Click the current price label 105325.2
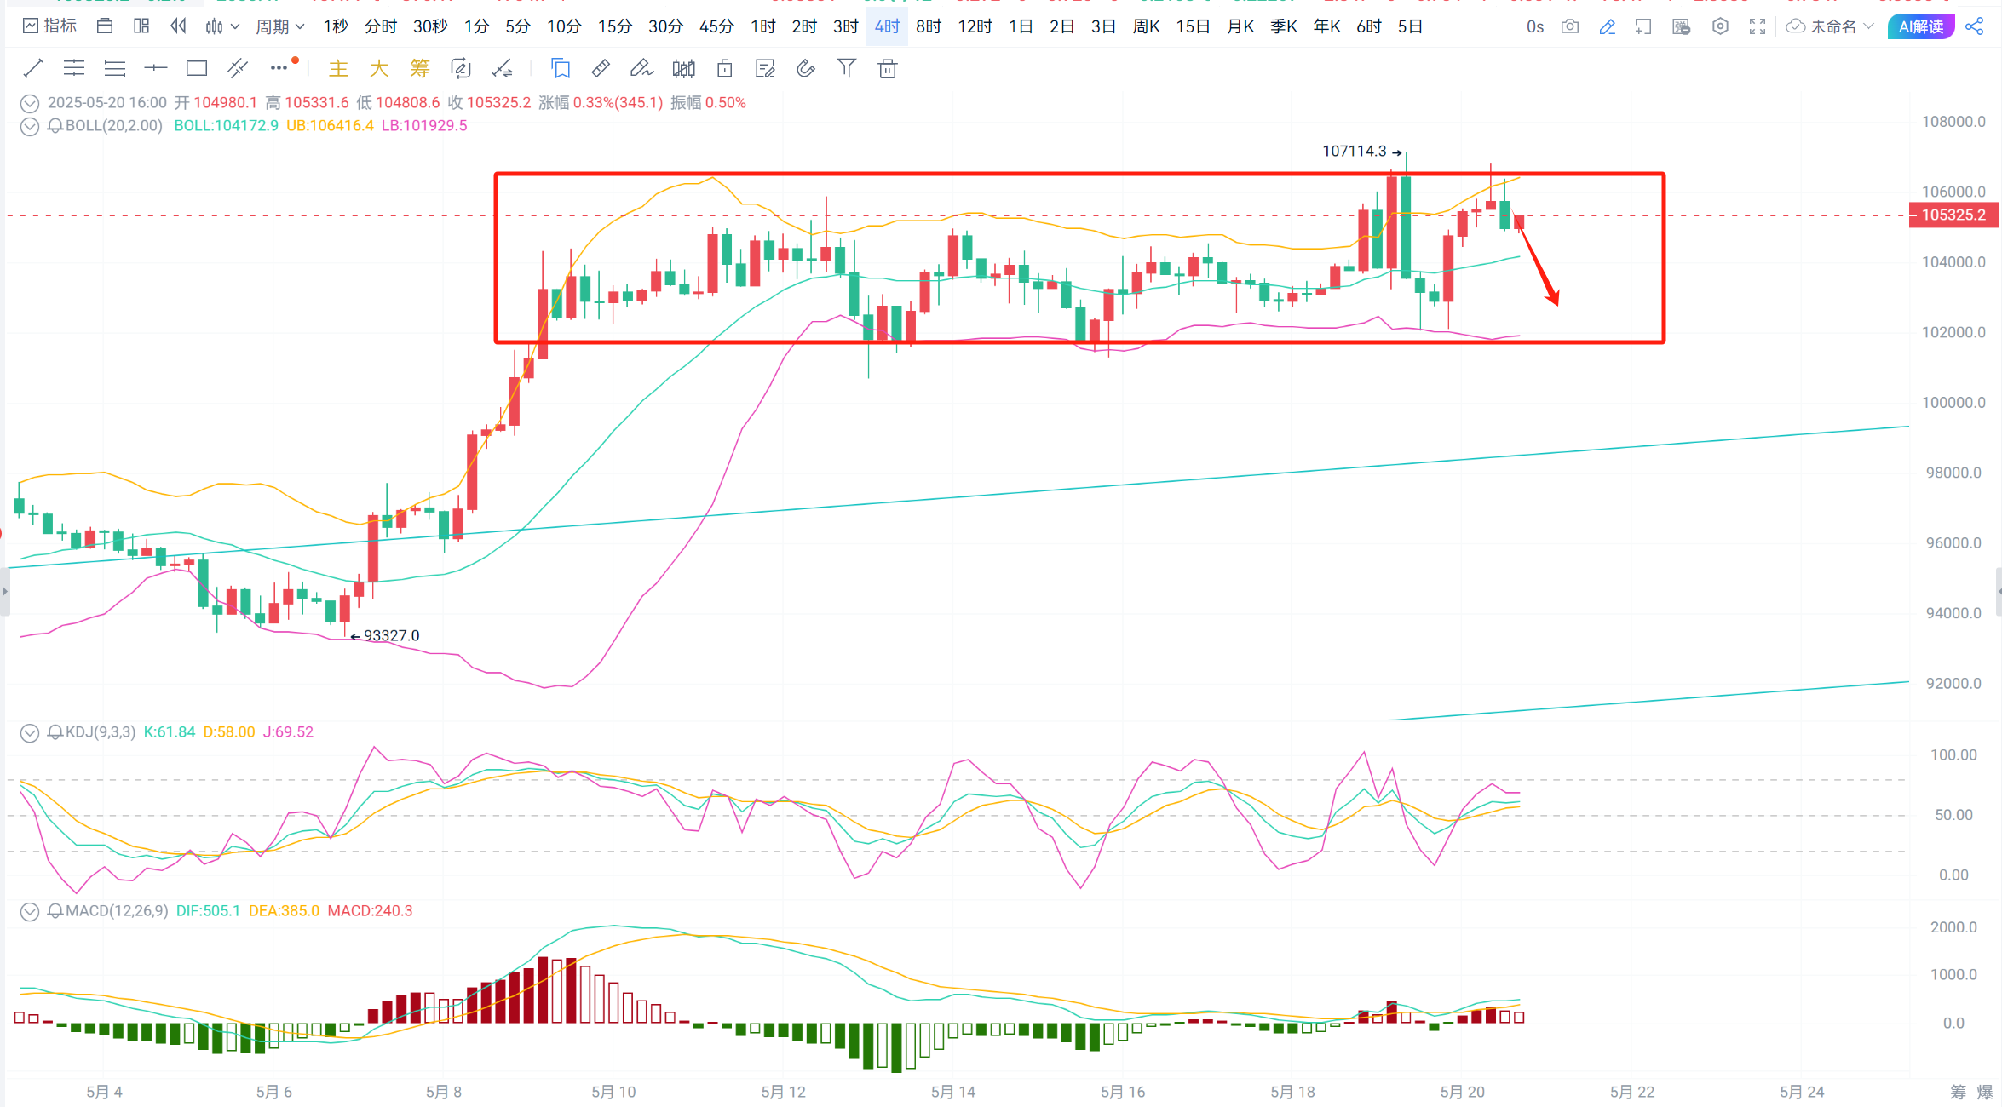This screenshot has width=2002, height=1107. 1953,215
